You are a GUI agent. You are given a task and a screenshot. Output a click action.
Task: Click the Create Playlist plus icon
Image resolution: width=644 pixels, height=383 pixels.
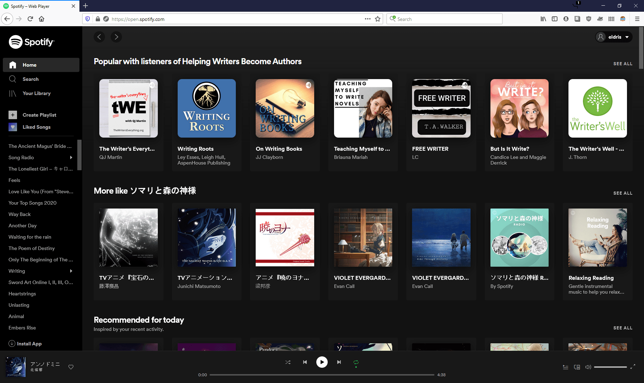(x=13, y=115)
